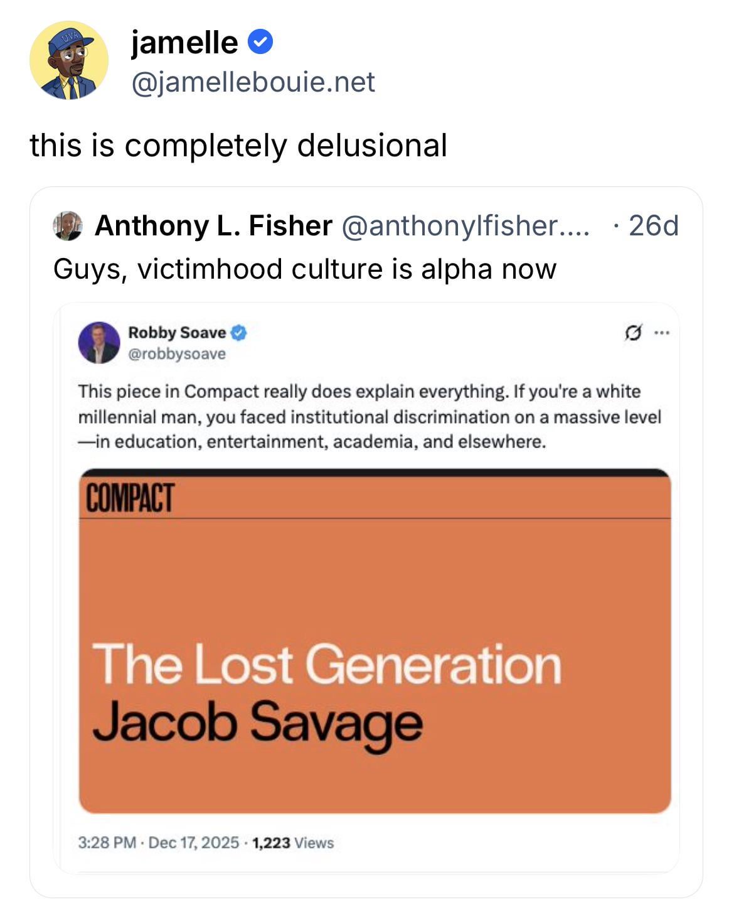Open the @robbysoave handle
Viewport: 734px width, 912px height.
[177, 354]
